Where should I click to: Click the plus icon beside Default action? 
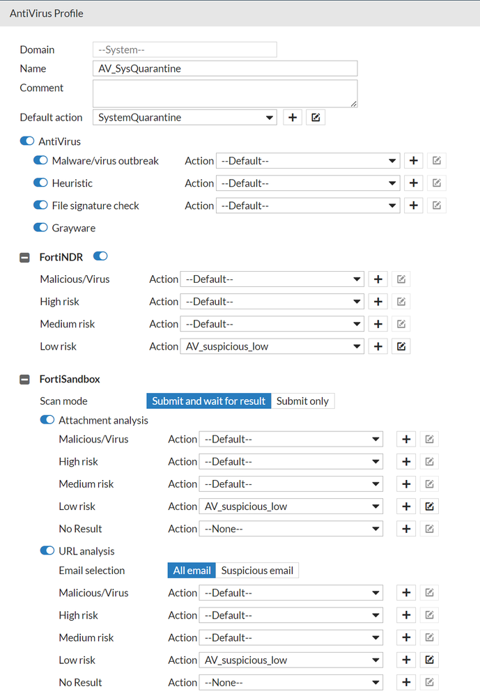(293, 118)
